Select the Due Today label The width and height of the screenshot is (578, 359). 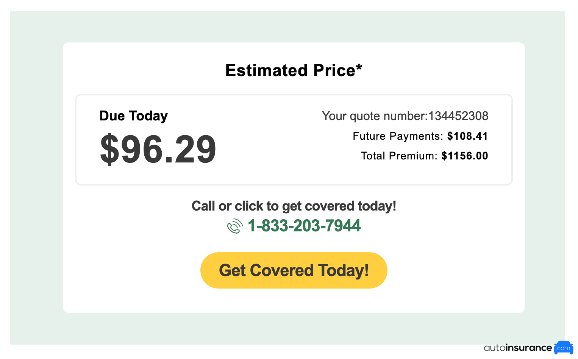click(x=133, y=116)
